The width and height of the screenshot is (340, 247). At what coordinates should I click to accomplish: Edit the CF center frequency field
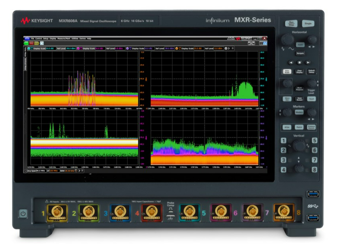click(54, 171)
